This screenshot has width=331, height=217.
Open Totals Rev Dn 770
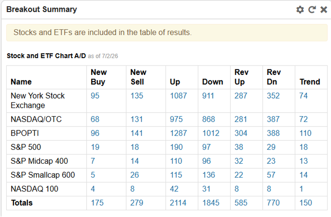[273, 203]
